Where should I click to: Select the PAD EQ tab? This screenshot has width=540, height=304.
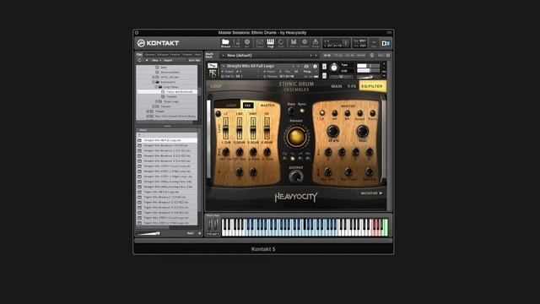[x=247, y=106]
